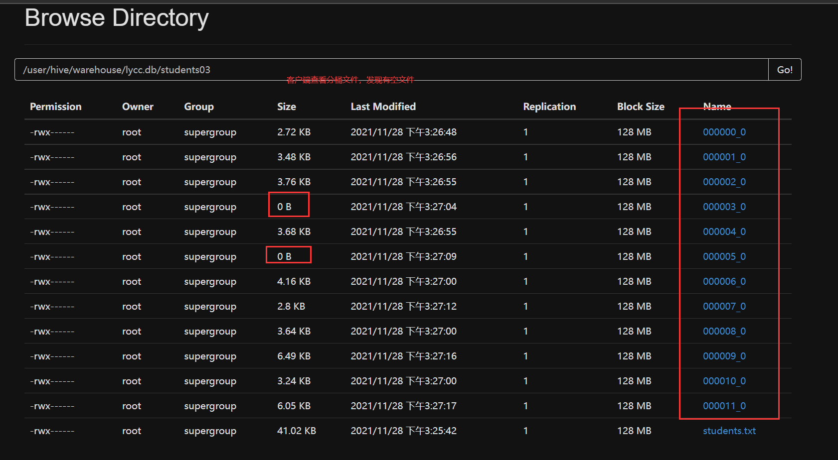Click the Permission column header
The image size is (838, 460).
(55, 107)
